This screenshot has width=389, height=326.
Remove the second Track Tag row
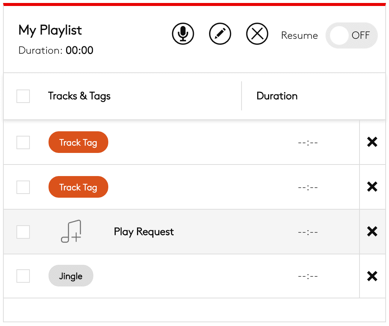point(372,187)
